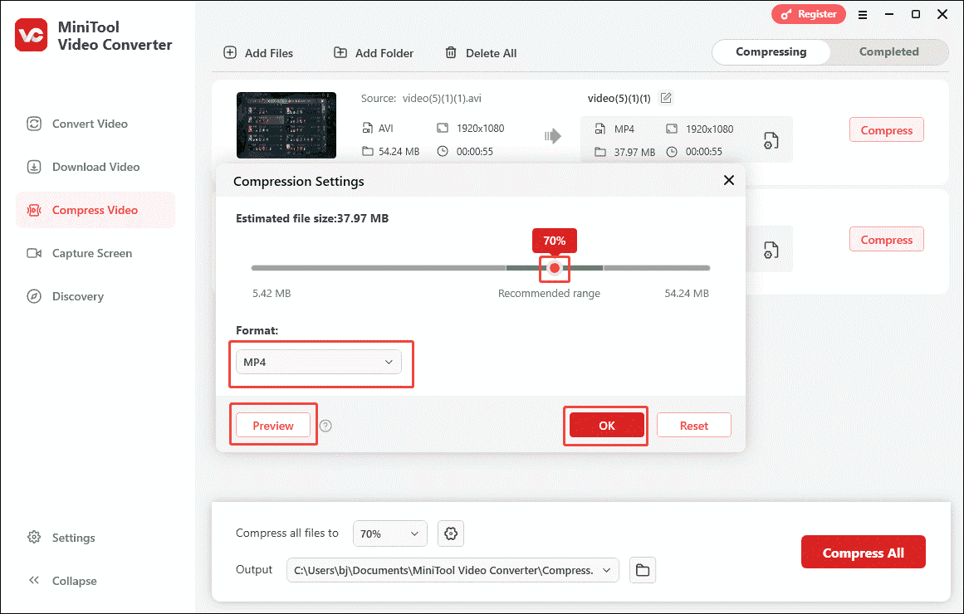Open the settings icon of the second file's output
964x614 pixels.
[771, 250]
